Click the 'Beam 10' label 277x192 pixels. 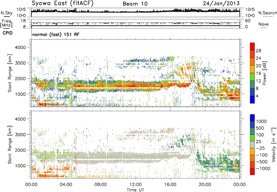coord(135,4)
